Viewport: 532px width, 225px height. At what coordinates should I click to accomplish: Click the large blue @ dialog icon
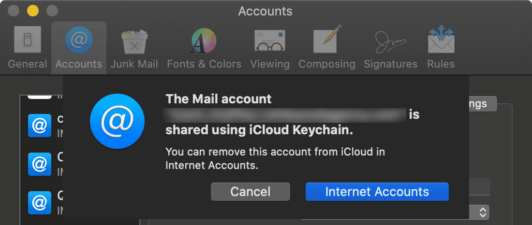[x=117, y=121]
